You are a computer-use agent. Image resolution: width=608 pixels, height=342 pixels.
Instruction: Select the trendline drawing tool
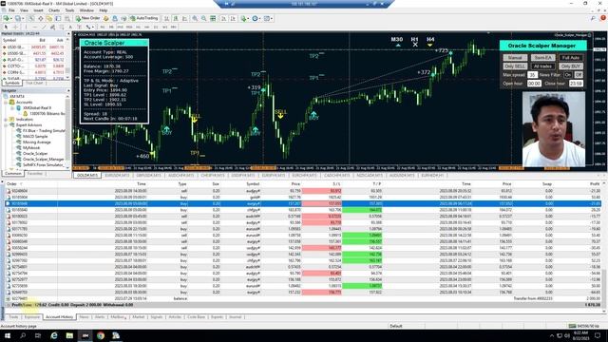pos(44,28)
